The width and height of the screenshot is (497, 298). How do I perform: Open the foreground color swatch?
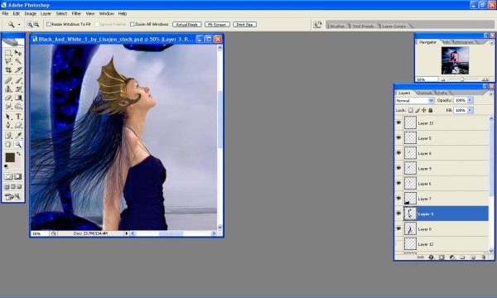tap(10, 157)
